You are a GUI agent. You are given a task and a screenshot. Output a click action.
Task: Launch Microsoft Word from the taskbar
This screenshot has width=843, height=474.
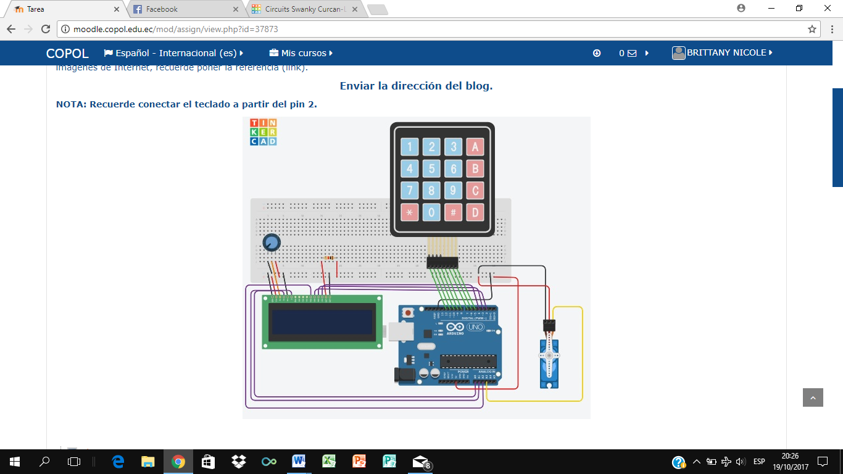click(x=299, y=461)
